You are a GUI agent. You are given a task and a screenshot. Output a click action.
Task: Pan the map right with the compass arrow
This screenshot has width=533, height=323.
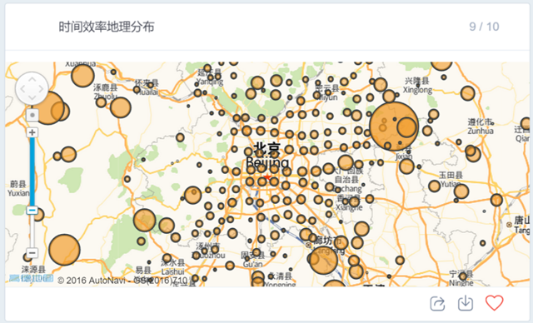click(41, 88)
